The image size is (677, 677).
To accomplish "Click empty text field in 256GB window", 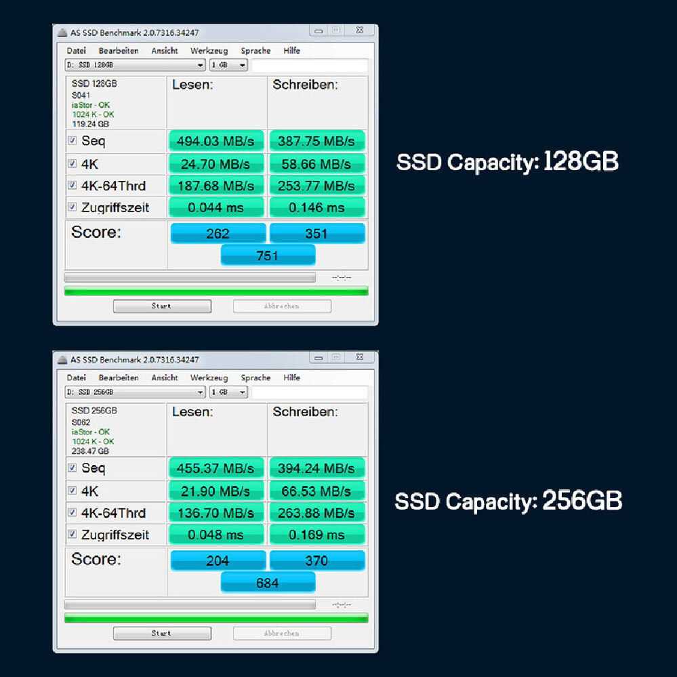I will [310, 392].
